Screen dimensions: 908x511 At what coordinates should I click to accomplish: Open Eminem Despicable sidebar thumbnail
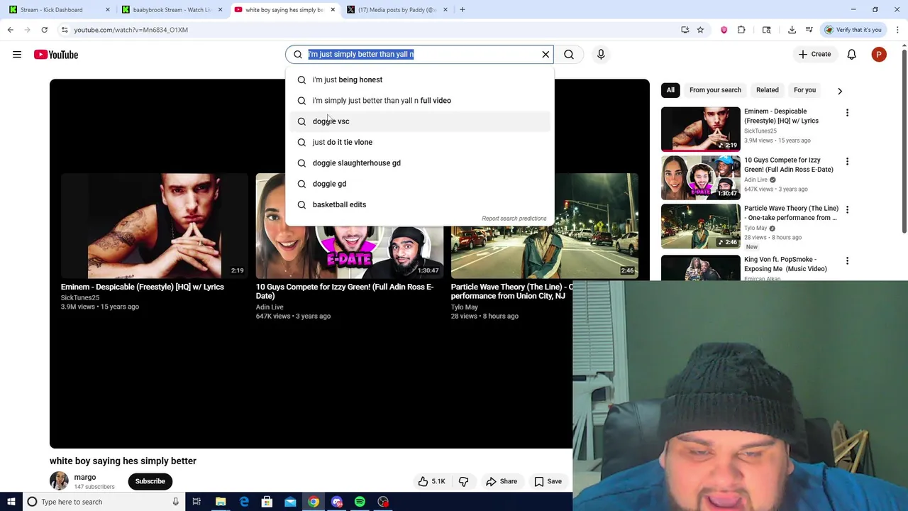(x=701, y=129)
